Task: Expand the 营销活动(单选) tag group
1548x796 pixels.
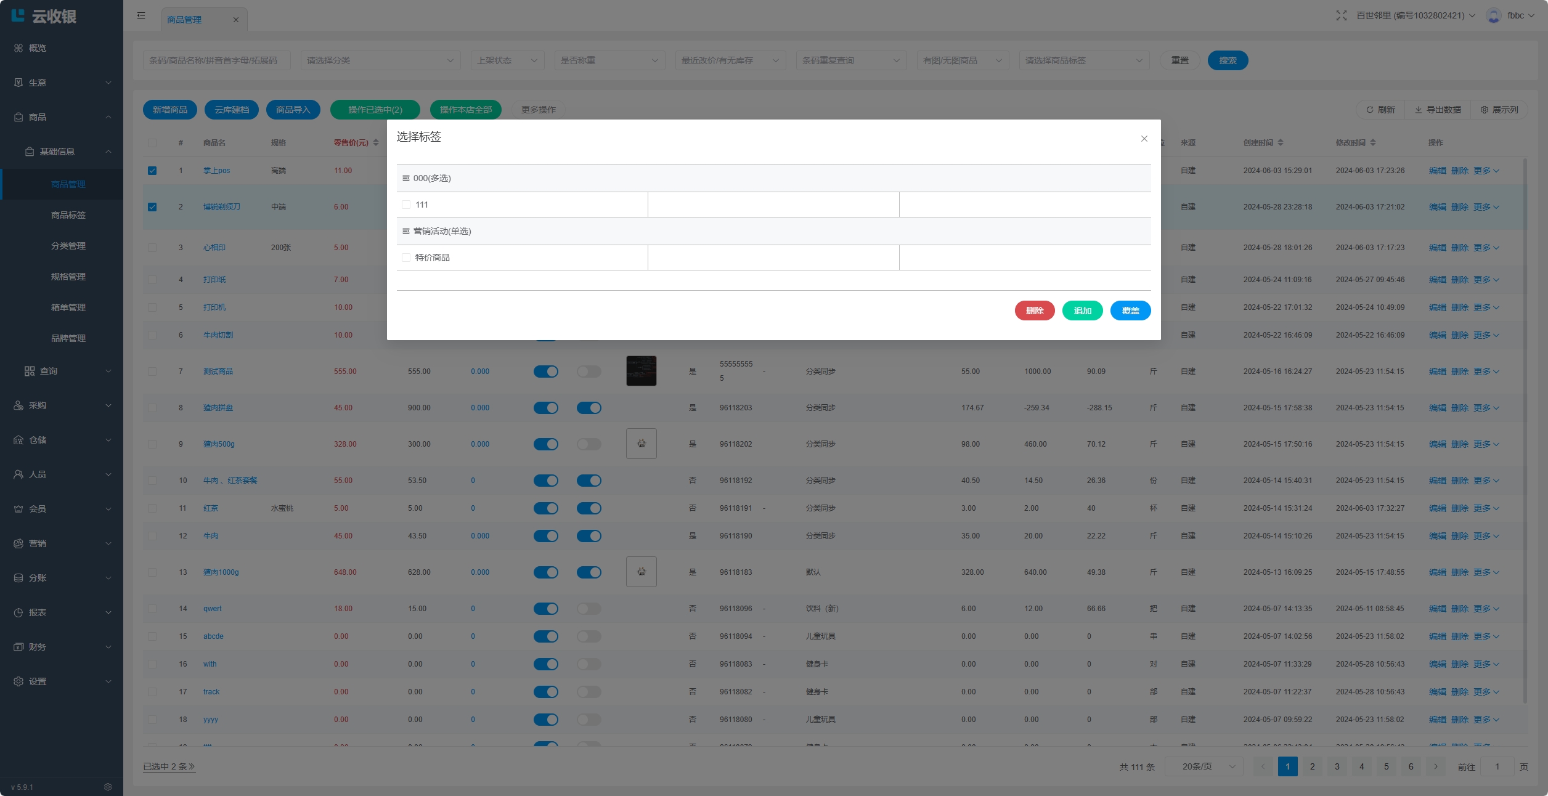Action: tap(442, 231)
